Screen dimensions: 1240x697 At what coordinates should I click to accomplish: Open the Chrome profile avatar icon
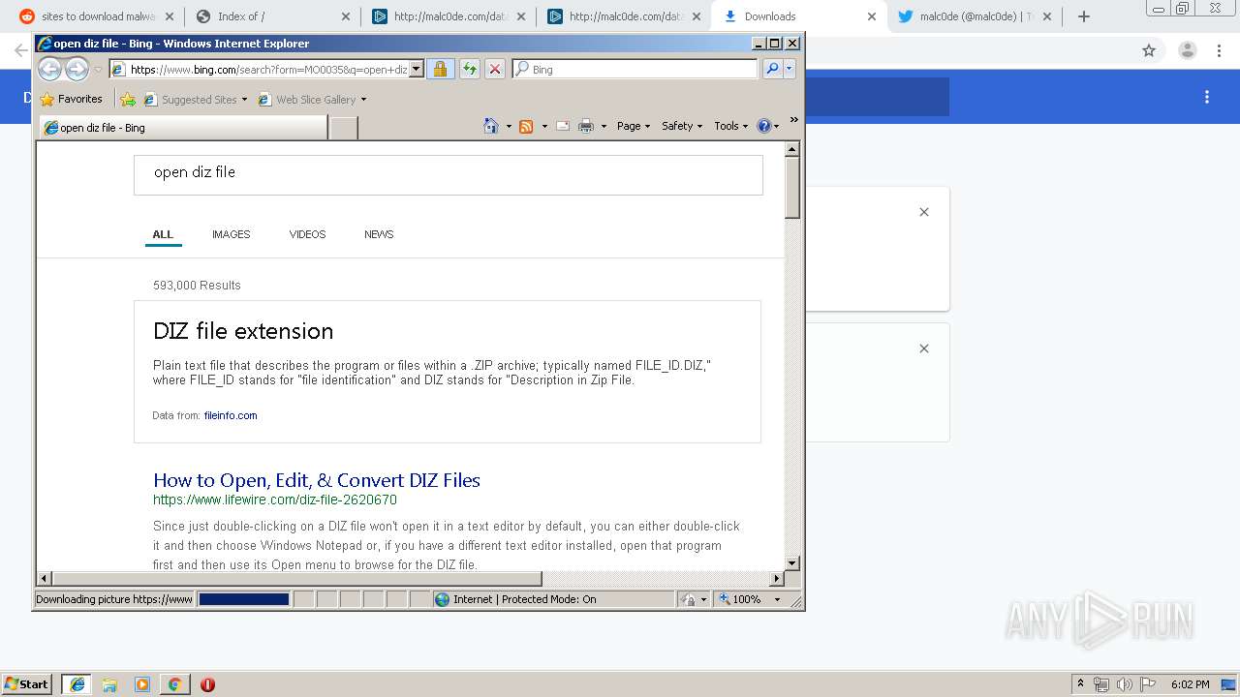pyautogui.click(x=1187, y=50)
